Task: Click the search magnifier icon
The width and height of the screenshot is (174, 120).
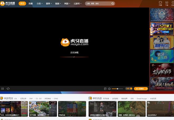Action: pyautogui.click(x=113, y=3)
